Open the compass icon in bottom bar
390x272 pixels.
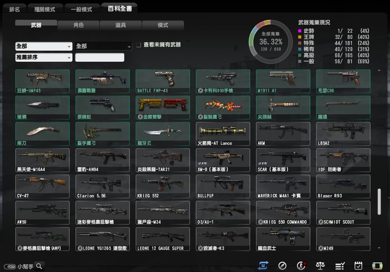coord(282,266)
